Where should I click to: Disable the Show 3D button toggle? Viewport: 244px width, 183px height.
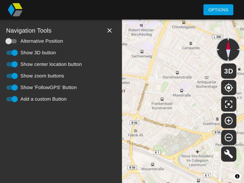coord(12,53)
